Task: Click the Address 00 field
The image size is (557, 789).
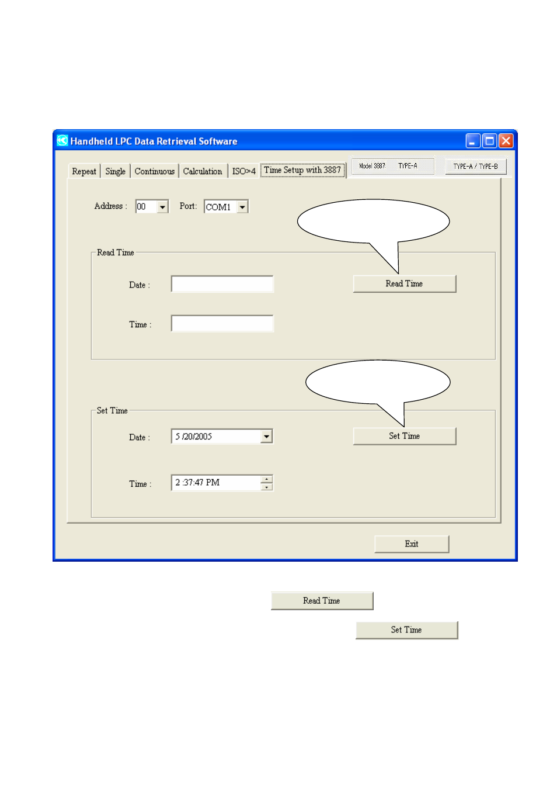Action: coord(146,207)
